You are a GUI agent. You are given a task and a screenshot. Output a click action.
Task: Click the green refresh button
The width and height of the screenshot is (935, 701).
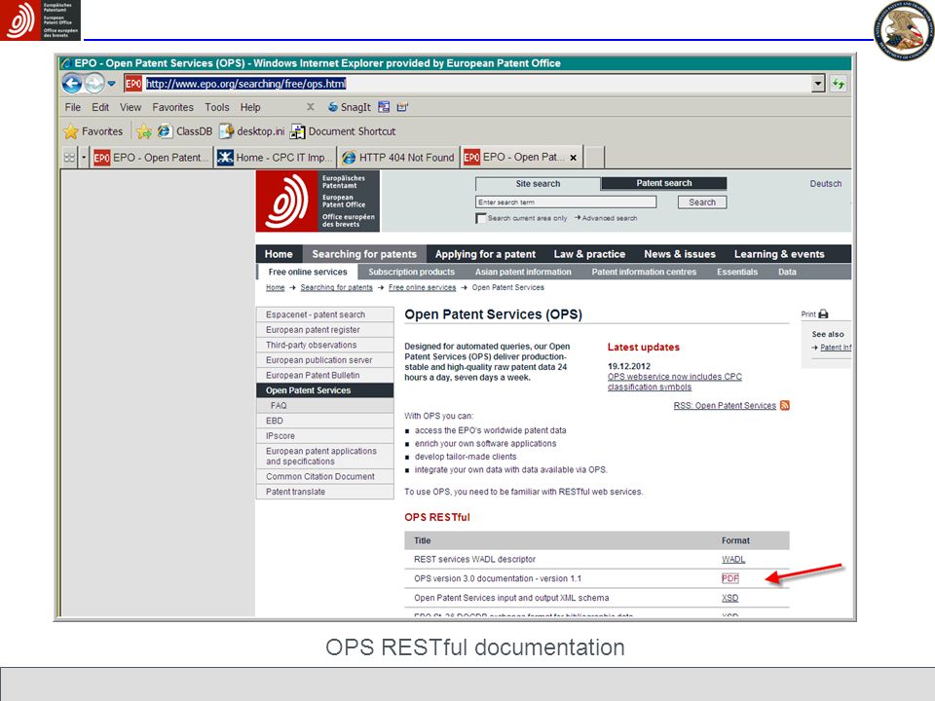click(x=839, y=84)
